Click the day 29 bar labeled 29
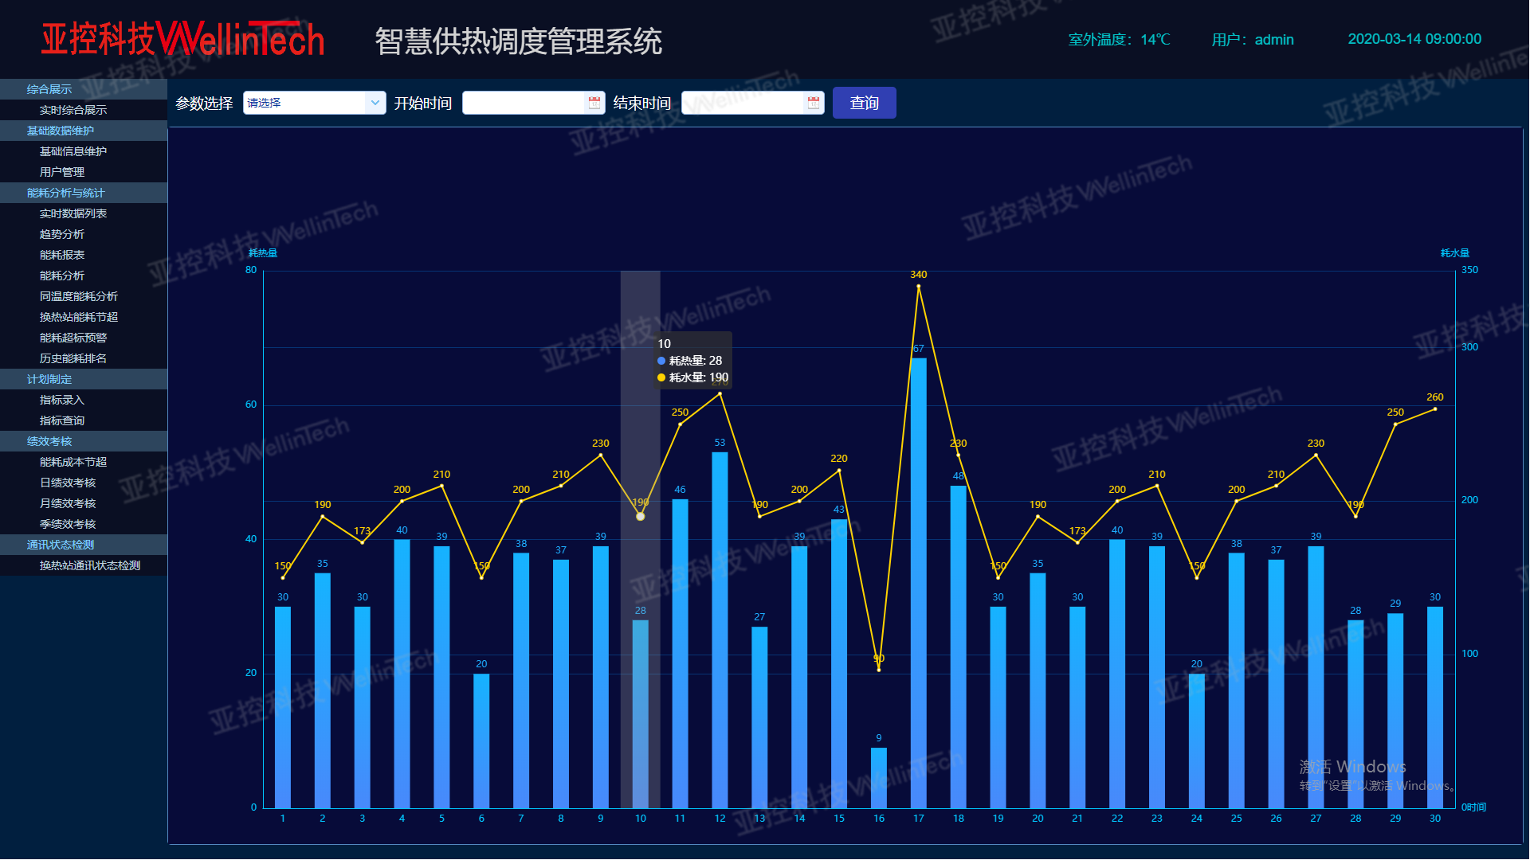The image size is (1530, 860). pyautogui.click(x=1395, y=711)
